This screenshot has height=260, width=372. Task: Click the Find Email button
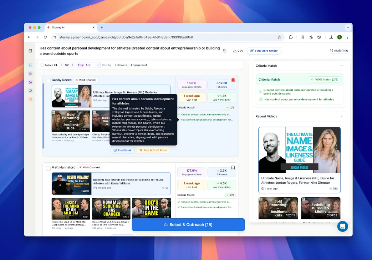click(x=122, y=150)
